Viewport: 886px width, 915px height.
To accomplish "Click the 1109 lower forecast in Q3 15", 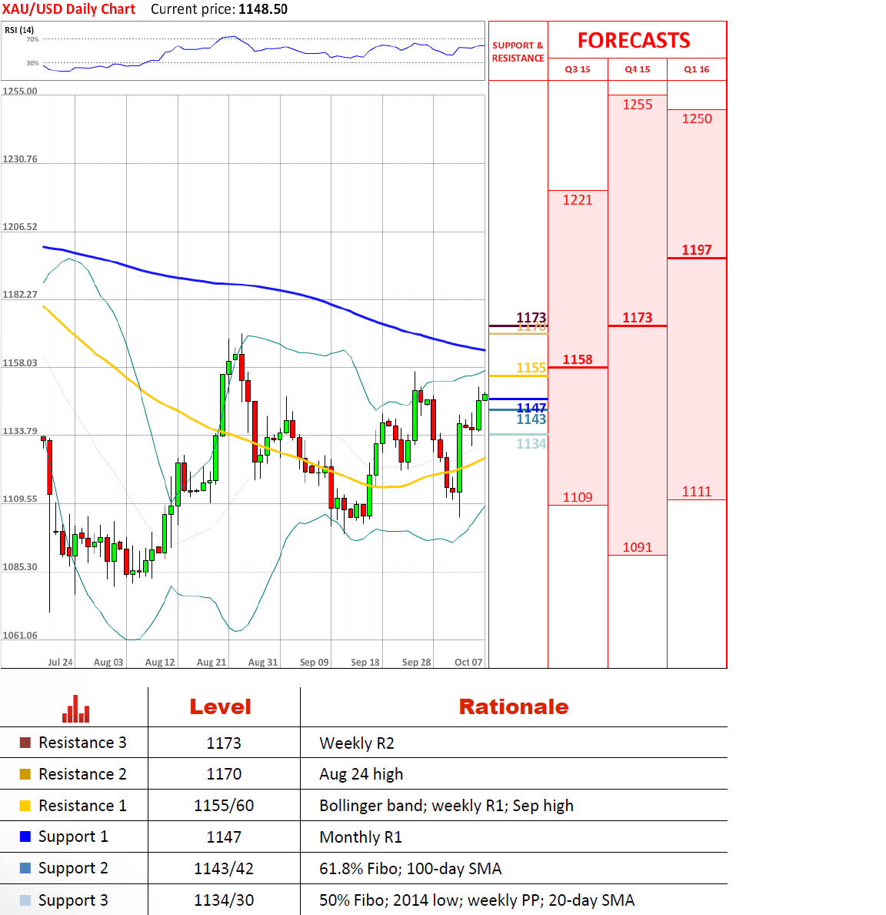I will point(578,497).
